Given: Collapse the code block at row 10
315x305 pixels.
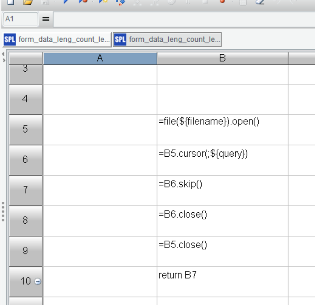Looking at the screenshot, I should click(x=38, y=281).
